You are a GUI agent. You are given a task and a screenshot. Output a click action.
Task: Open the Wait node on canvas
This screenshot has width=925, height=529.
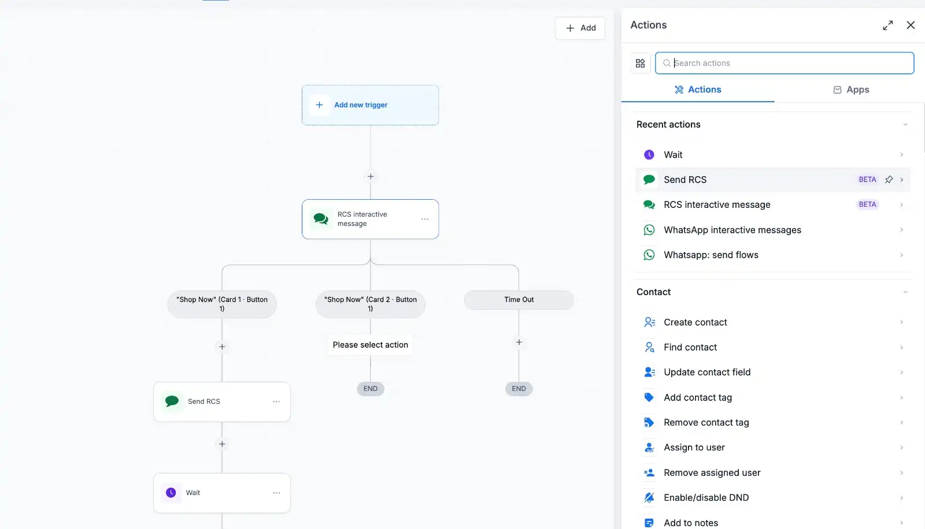pyautogui.click(x=222, y=493)
